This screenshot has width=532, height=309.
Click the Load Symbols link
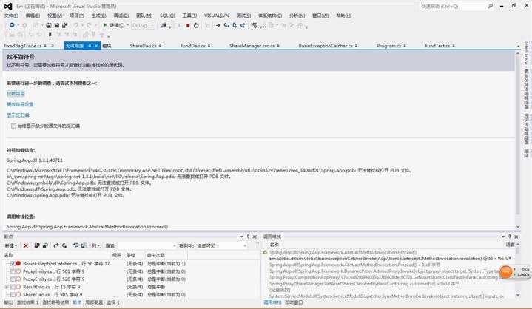click(16, 94)
